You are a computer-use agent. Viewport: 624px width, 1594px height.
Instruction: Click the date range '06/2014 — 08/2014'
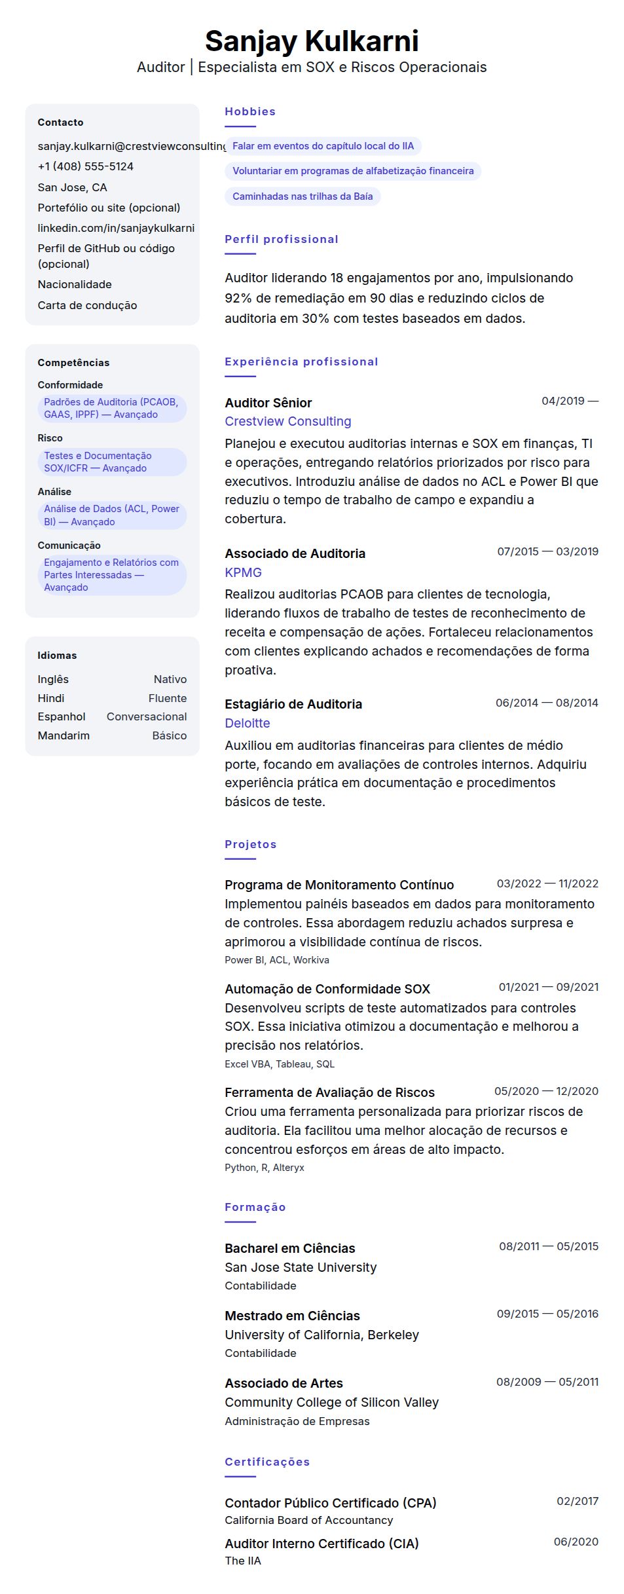click(547, 703)
